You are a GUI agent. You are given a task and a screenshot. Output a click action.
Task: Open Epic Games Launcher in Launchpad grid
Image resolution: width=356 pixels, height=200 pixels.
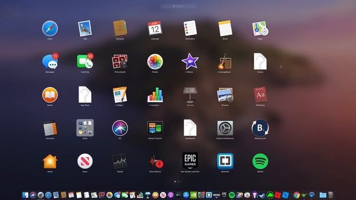190,161
